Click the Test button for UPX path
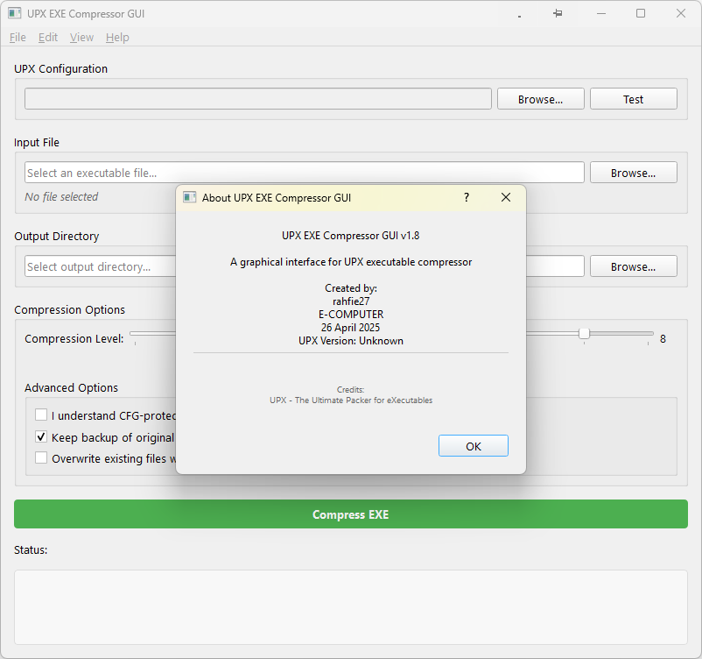 [x=633, y=99]
